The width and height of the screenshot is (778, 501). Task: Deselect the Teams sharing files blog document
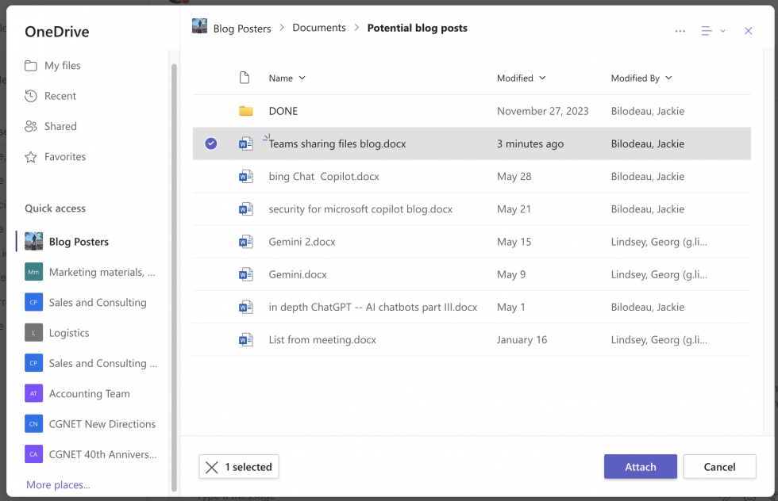click(x=209, y=143)
